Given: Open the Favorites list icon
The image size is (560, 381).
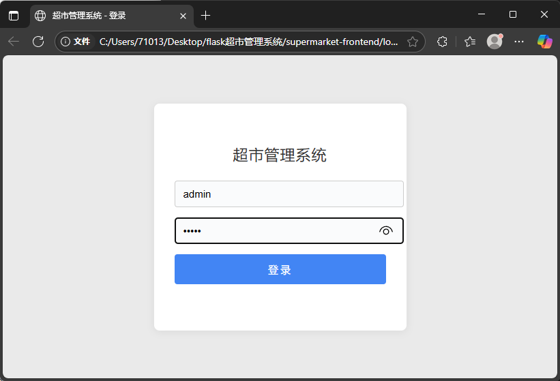Looking at the screenshot, I should [x=470, y=42].
